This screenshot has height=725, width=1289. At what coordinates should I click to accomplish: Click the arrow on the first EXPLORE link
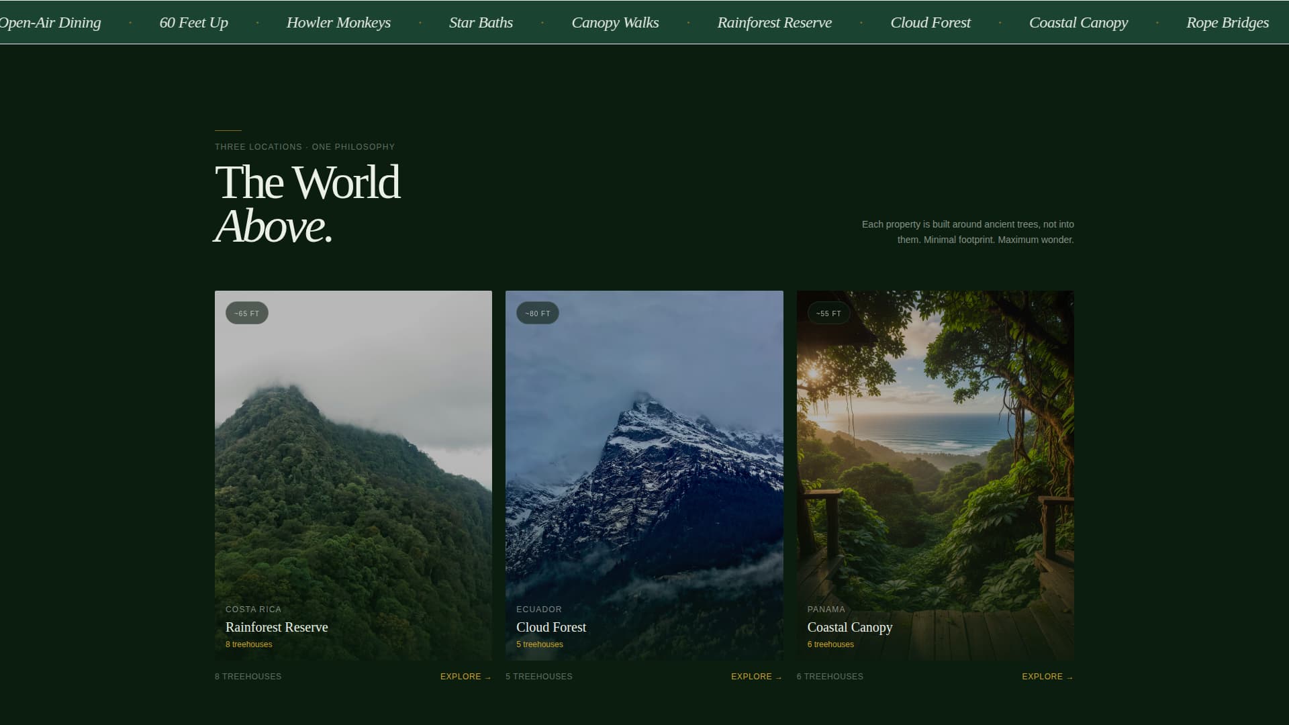coord(487,677)
